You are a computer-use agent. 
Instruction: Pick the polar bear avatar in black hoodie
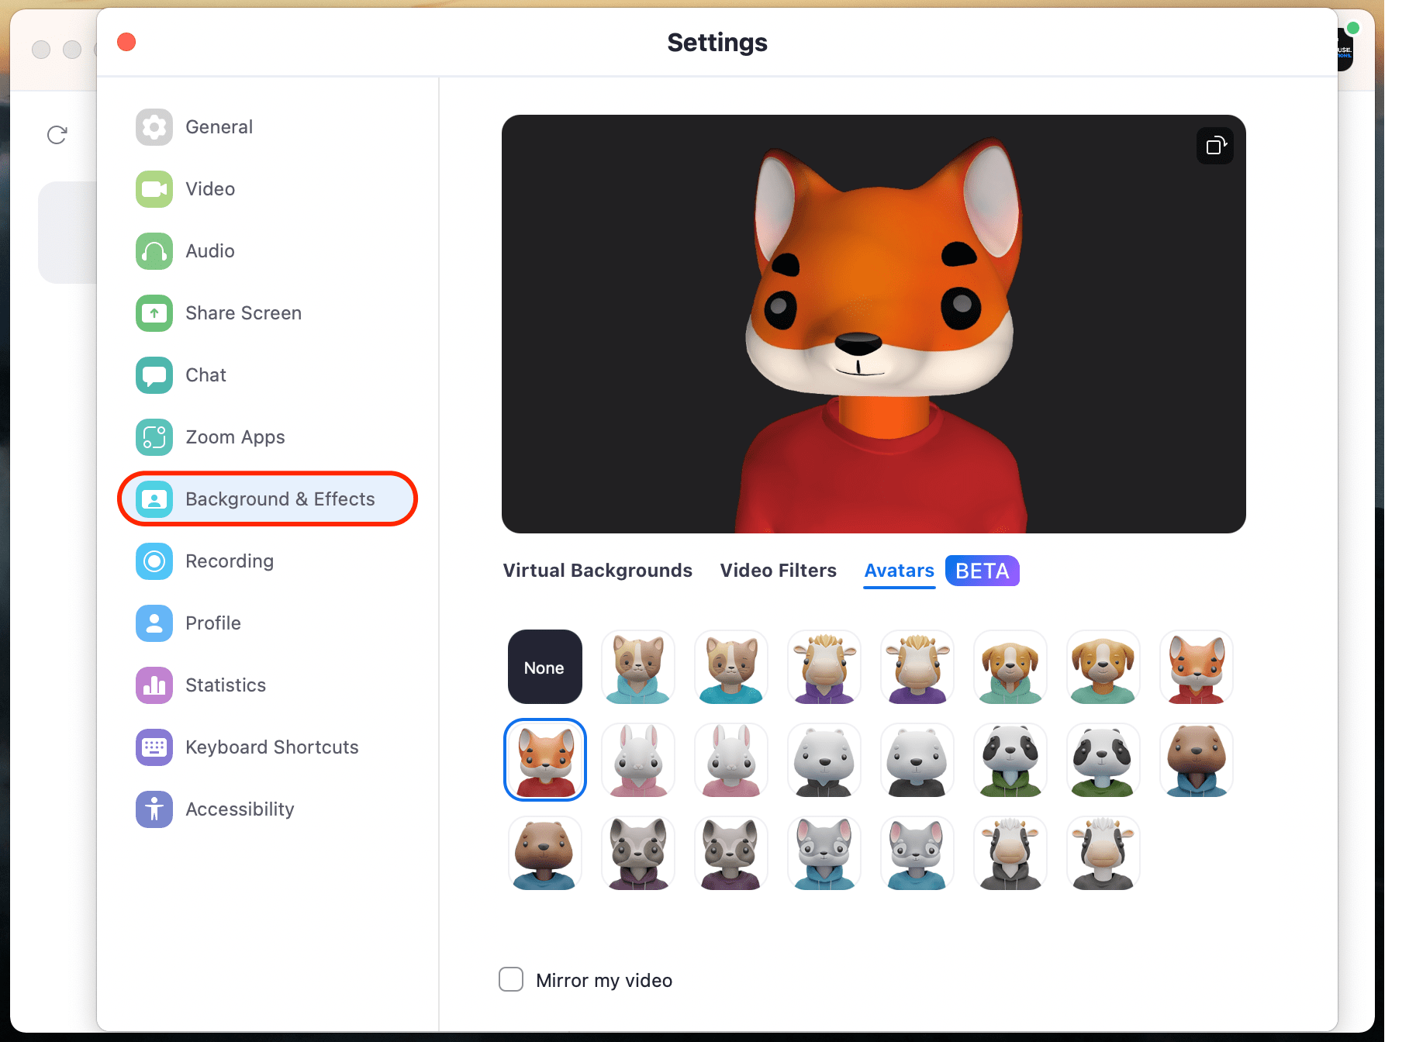pyautogui.click(x=824, y=760)
